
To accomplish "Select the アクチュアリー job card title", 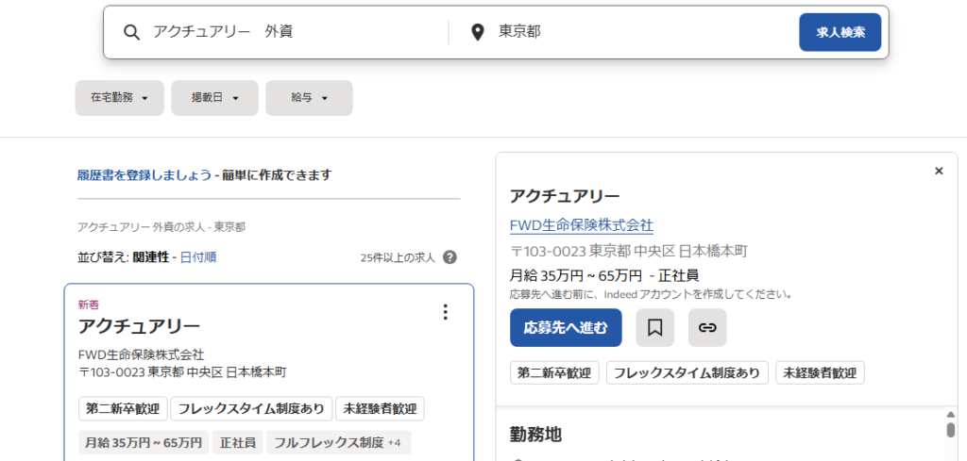I will point(139,326).
